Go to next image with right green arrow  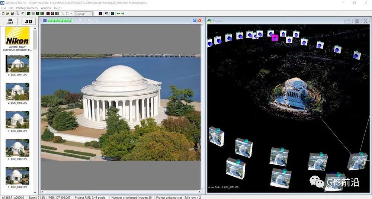pos(123,14)
